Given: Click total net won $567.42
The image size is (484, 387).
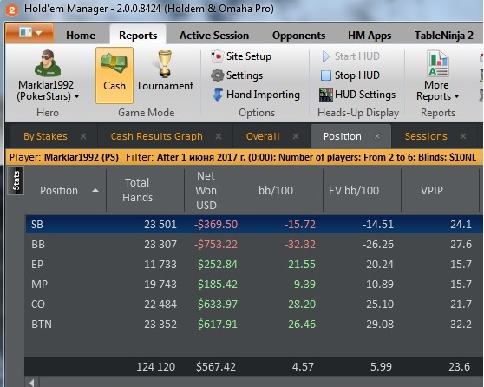Looking at the screenshot, I should [216, 367].
